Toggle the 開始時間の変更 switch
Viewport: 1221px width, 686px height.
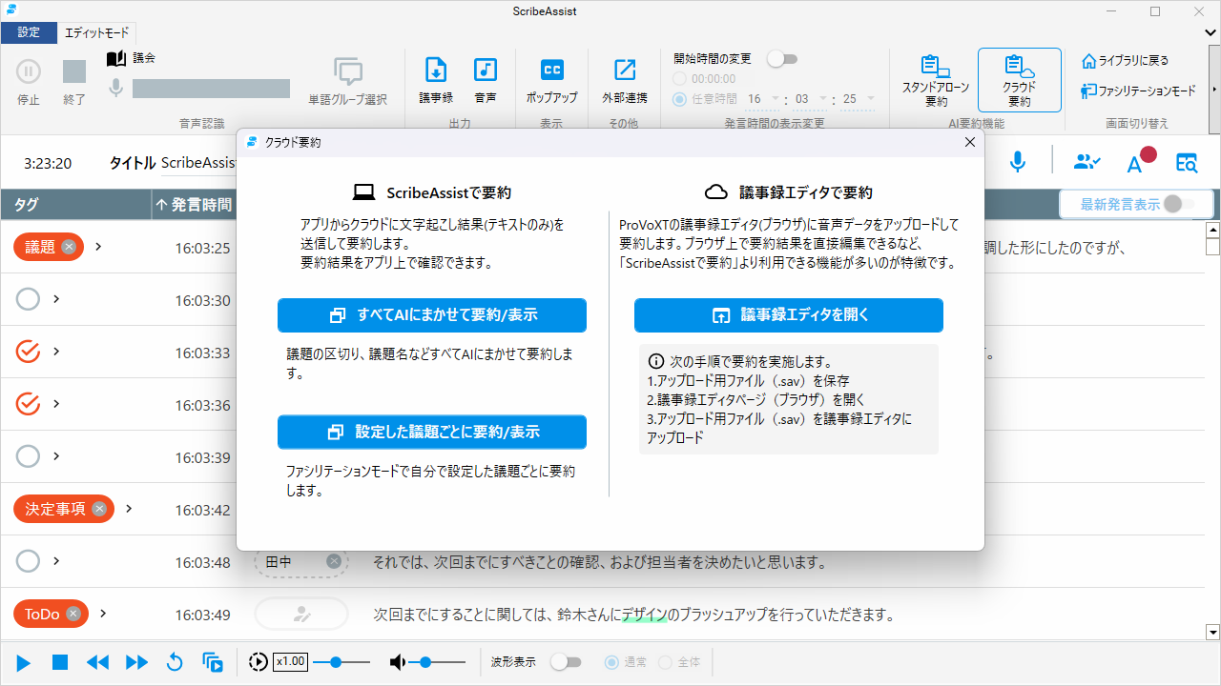[782, 59]
